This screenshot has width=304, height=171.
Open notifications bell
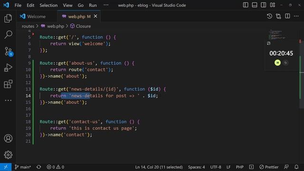tap(296, 167)
